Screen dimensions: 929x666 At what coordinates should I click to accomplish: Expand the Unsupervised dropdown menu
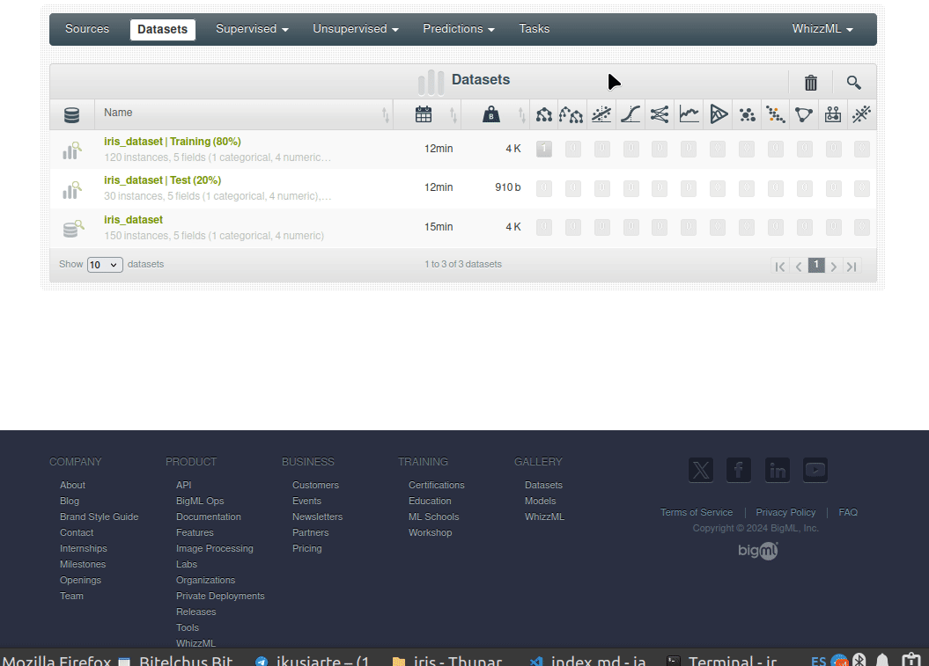(355, 29)
